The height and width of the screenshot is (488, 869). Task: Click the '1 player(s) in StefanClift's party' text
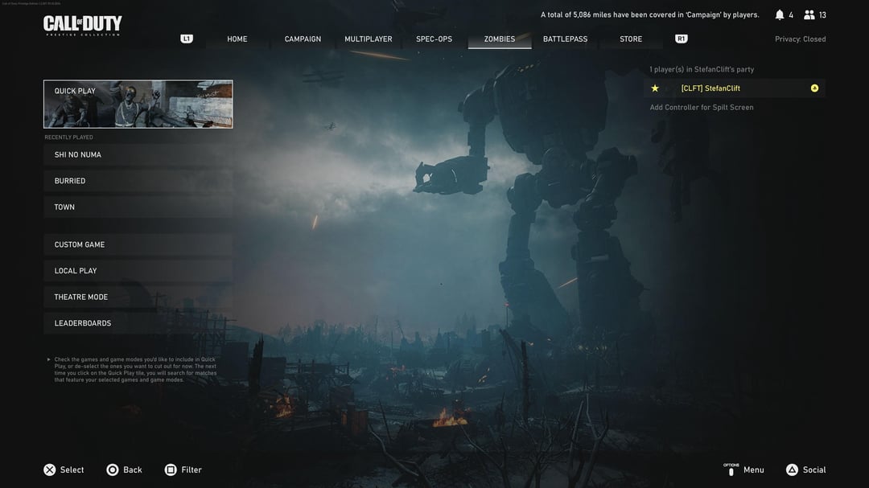tap(702, 69)
